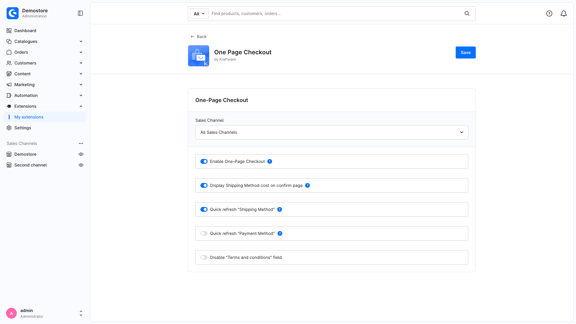Expand the Catalogues menu chevron

click(81, 41)
